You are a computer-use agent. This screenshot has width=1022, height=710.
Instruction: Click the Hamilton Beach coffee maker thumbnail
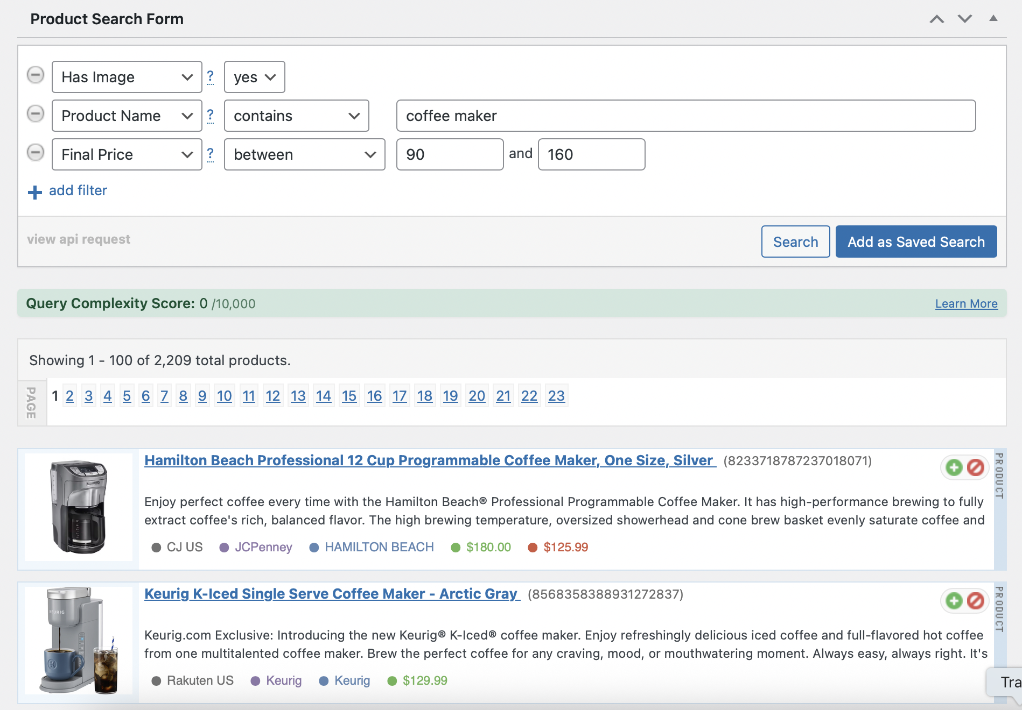click(x=79, y=507)
